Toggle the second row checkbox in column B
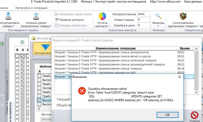The image size is (203, 122). click(x=17, y=60)
